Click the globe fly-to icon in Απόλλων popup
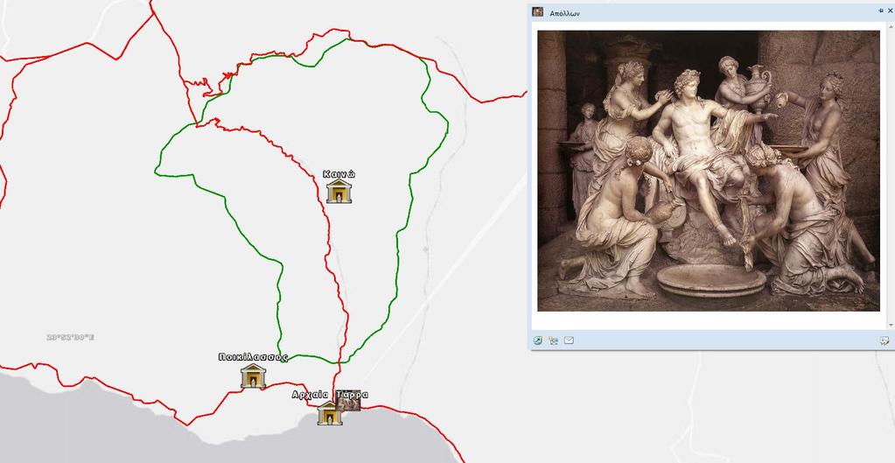This screenshot has height=463, width=895. pyautogui.click(x=538, y=340)
